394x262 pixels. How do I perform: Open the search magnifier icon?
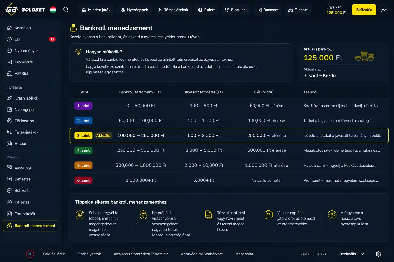(66, 10)
